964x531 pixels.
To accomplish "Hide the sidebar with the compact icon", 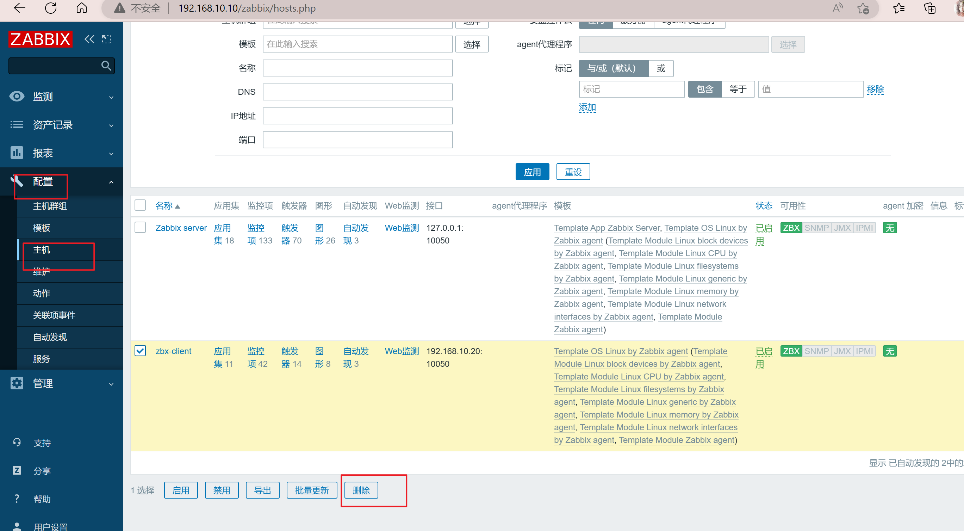I will [x=107, y=39].
